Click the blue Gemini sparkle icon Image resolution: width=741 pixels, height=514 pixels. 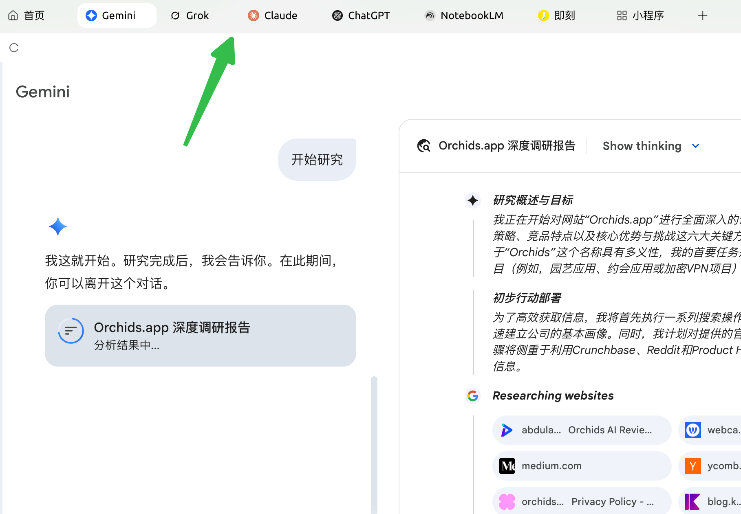[x=58, y=226]
